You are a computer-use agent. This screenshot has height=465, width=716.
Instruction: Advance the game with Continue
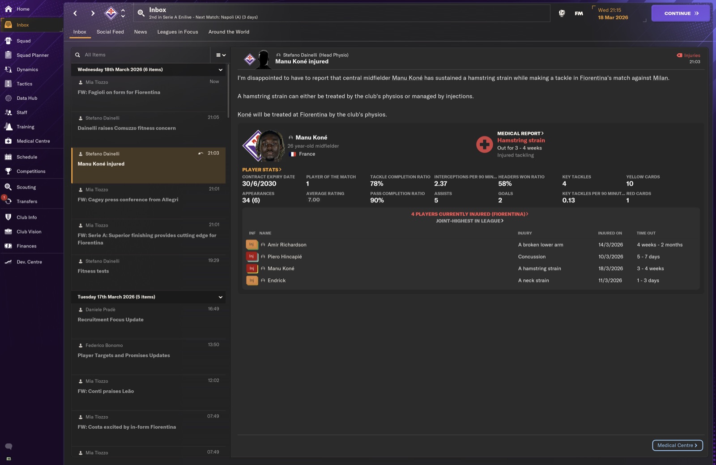(681, 13)
